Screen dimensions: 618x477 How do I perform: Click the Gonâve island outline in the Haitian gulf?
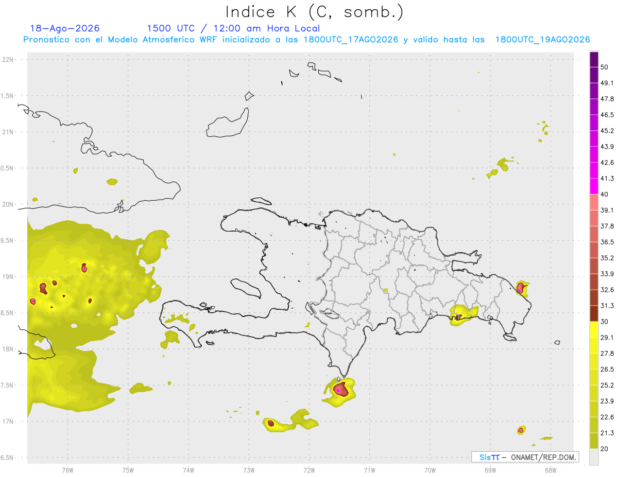coord(245,288)
